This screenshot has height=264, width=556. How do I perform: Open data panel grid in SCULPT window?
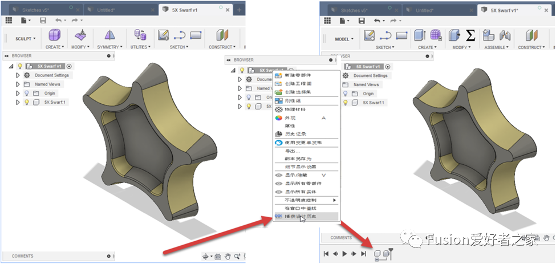coord(9,21)
